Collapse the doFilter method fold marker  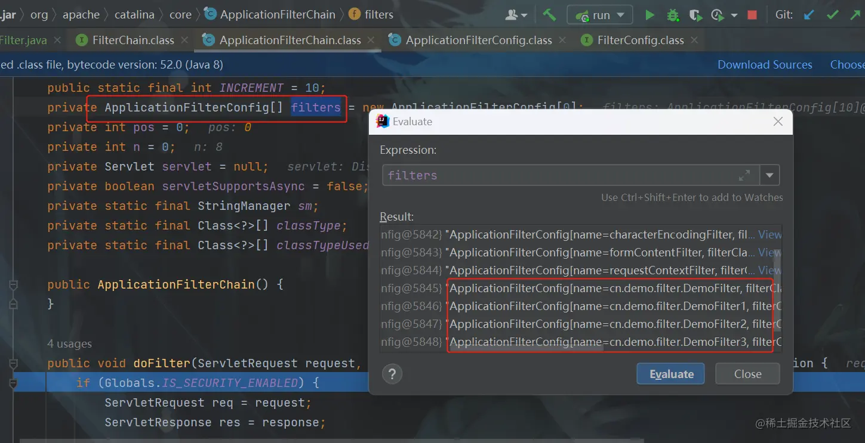(13, 363)
